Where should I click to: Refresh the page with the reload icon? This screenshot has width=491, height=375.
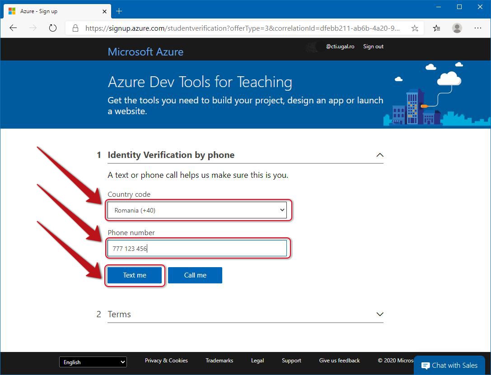(52, 28)
